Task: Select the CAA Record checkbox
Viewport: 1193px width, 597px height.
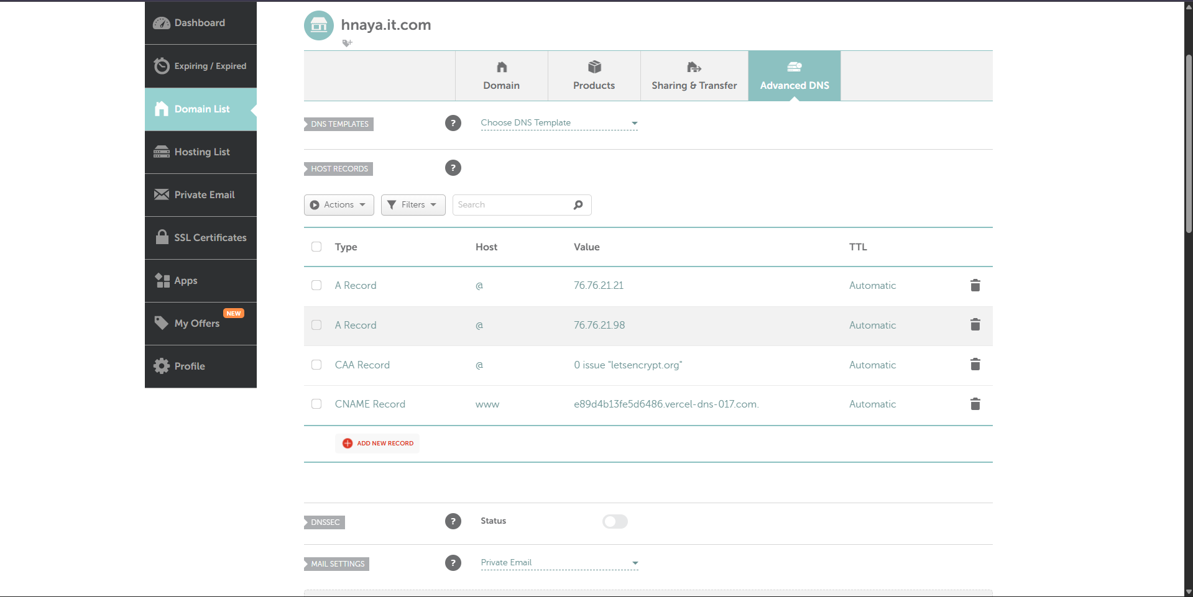Action: [x=316, y=365]
